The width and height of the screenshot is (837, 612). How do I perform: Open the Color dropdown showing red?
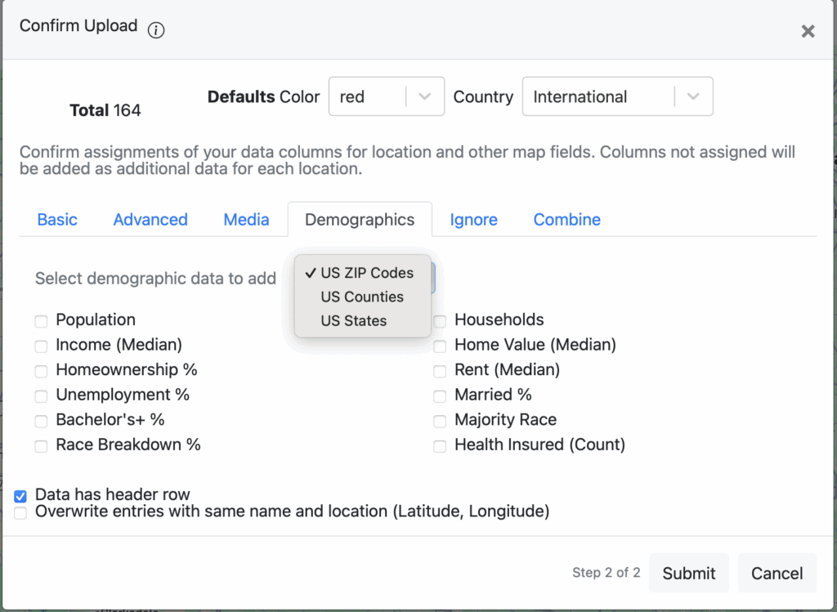pyautogui.click(x=386, y=96)
